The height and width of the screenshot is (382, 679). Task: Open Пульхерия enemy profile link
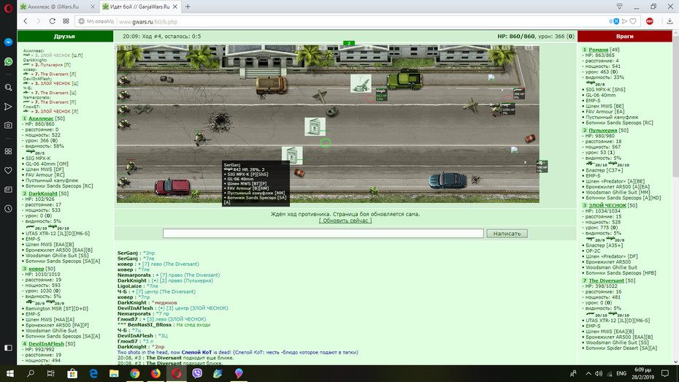(x=603, y=130)
